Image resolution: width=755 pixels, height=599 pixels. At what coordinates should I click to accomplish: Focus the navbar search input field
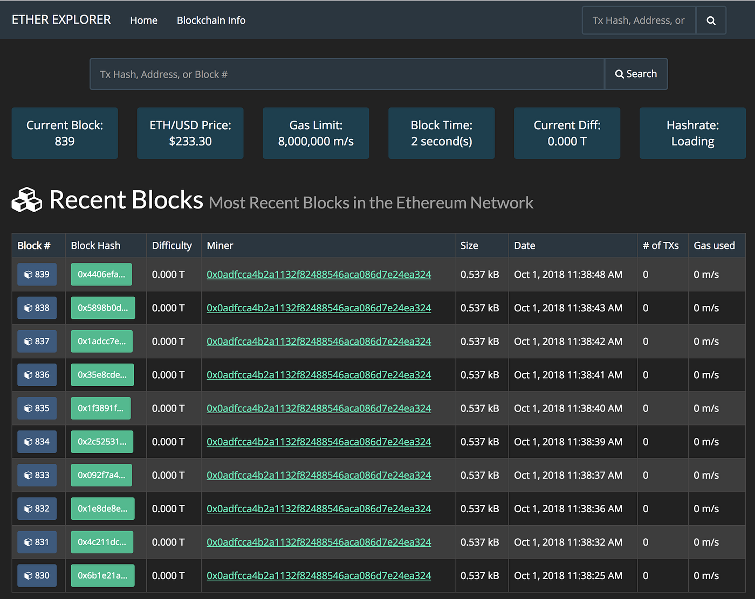click(639, 20)
